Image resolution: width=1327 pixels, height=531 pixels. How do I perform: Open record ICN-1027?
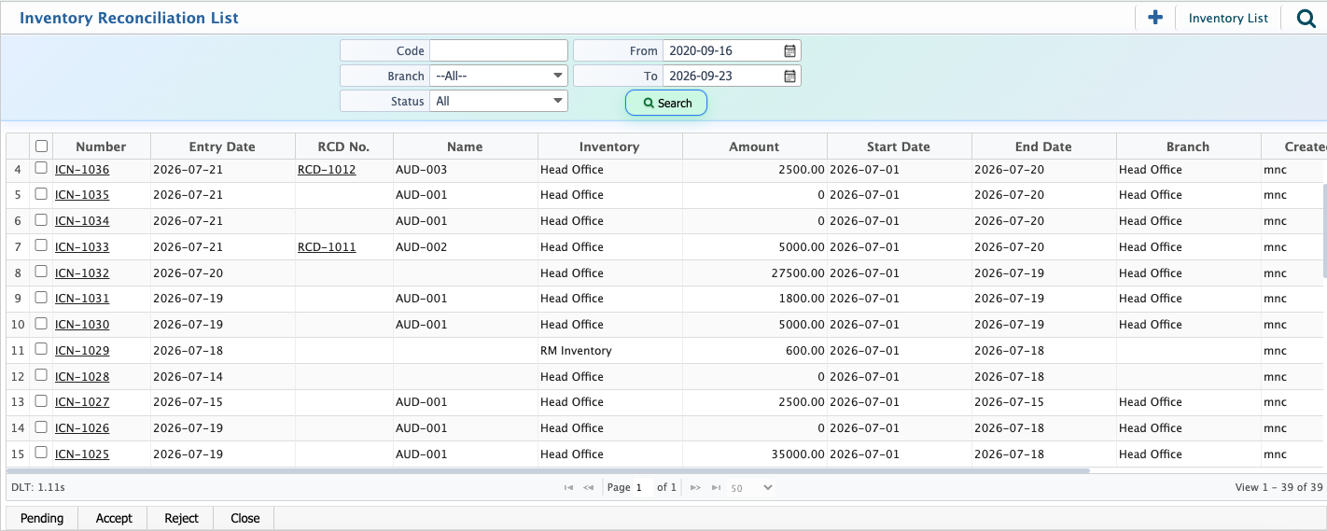[82, 402]
